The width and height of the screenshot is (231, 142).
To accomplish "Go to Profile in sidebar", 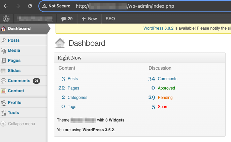I will 14,103.
